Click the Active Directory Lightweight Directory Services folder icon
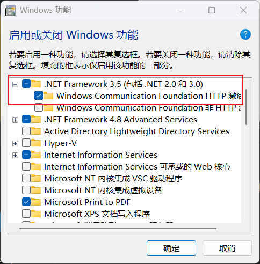The width and height of the screenshot is (260, 264). click(x=36, y=131)
